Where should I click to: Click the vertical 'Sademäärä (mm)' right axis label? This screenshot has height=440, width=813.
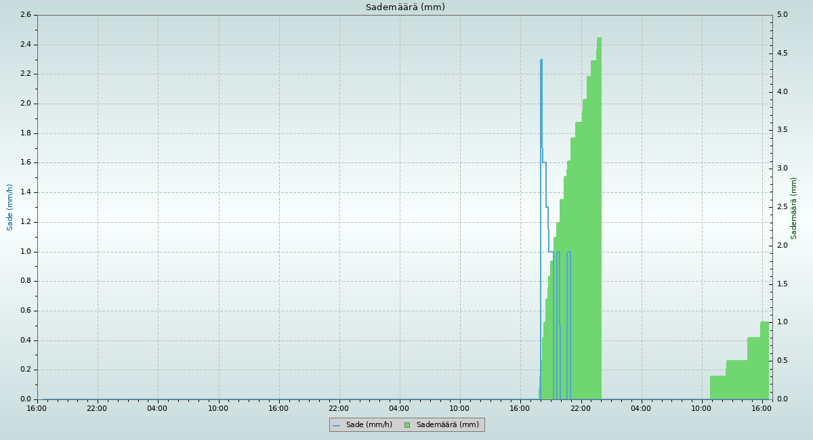[x=794, y=208]
